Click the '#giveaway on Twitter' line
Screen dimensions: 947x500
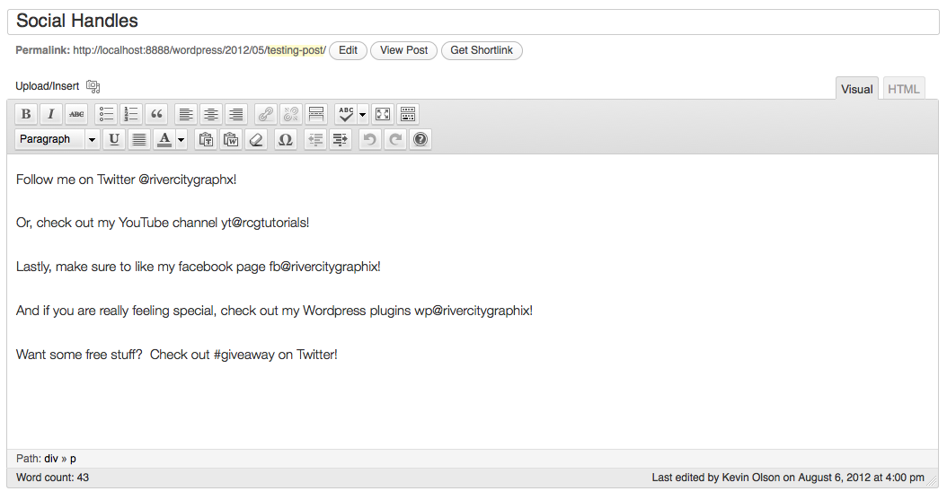click(x=176, y=354)
